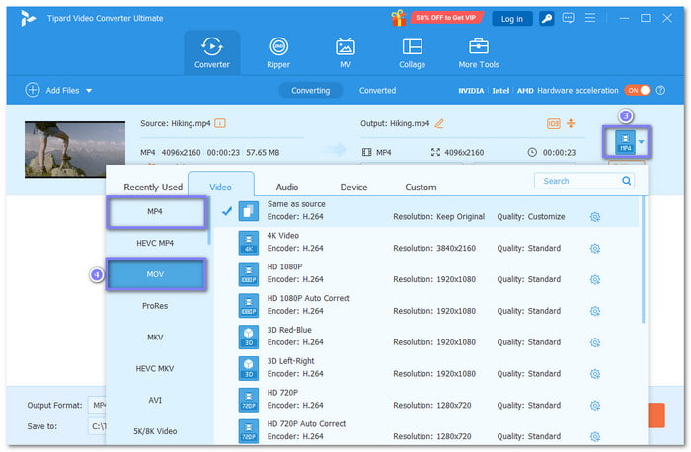This screenshot has height=452, width=691.
Task: Switch to the Device tab
Action: coord(353,187)
